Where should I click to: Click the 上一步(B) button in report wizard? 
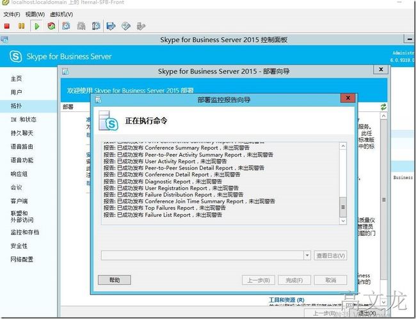point(259,280)
